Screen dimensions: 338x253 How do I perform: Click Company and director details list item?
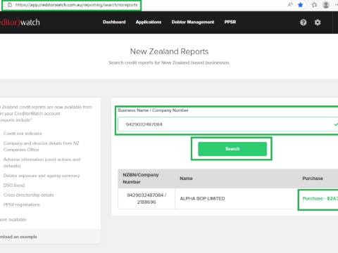pyautogui.click(x=42, y=146)
